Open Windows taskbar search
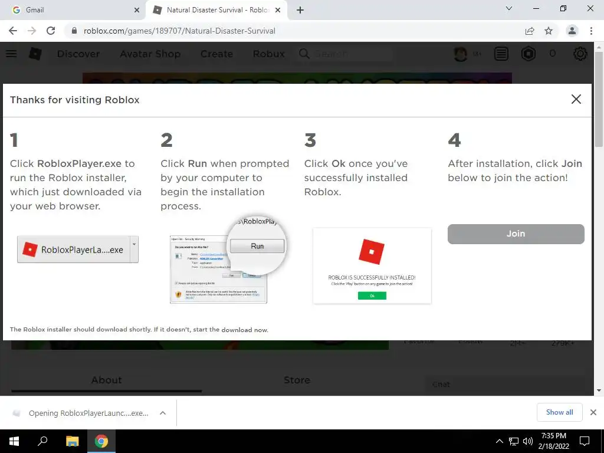This screenshot has width=604, height=453. 42,441
